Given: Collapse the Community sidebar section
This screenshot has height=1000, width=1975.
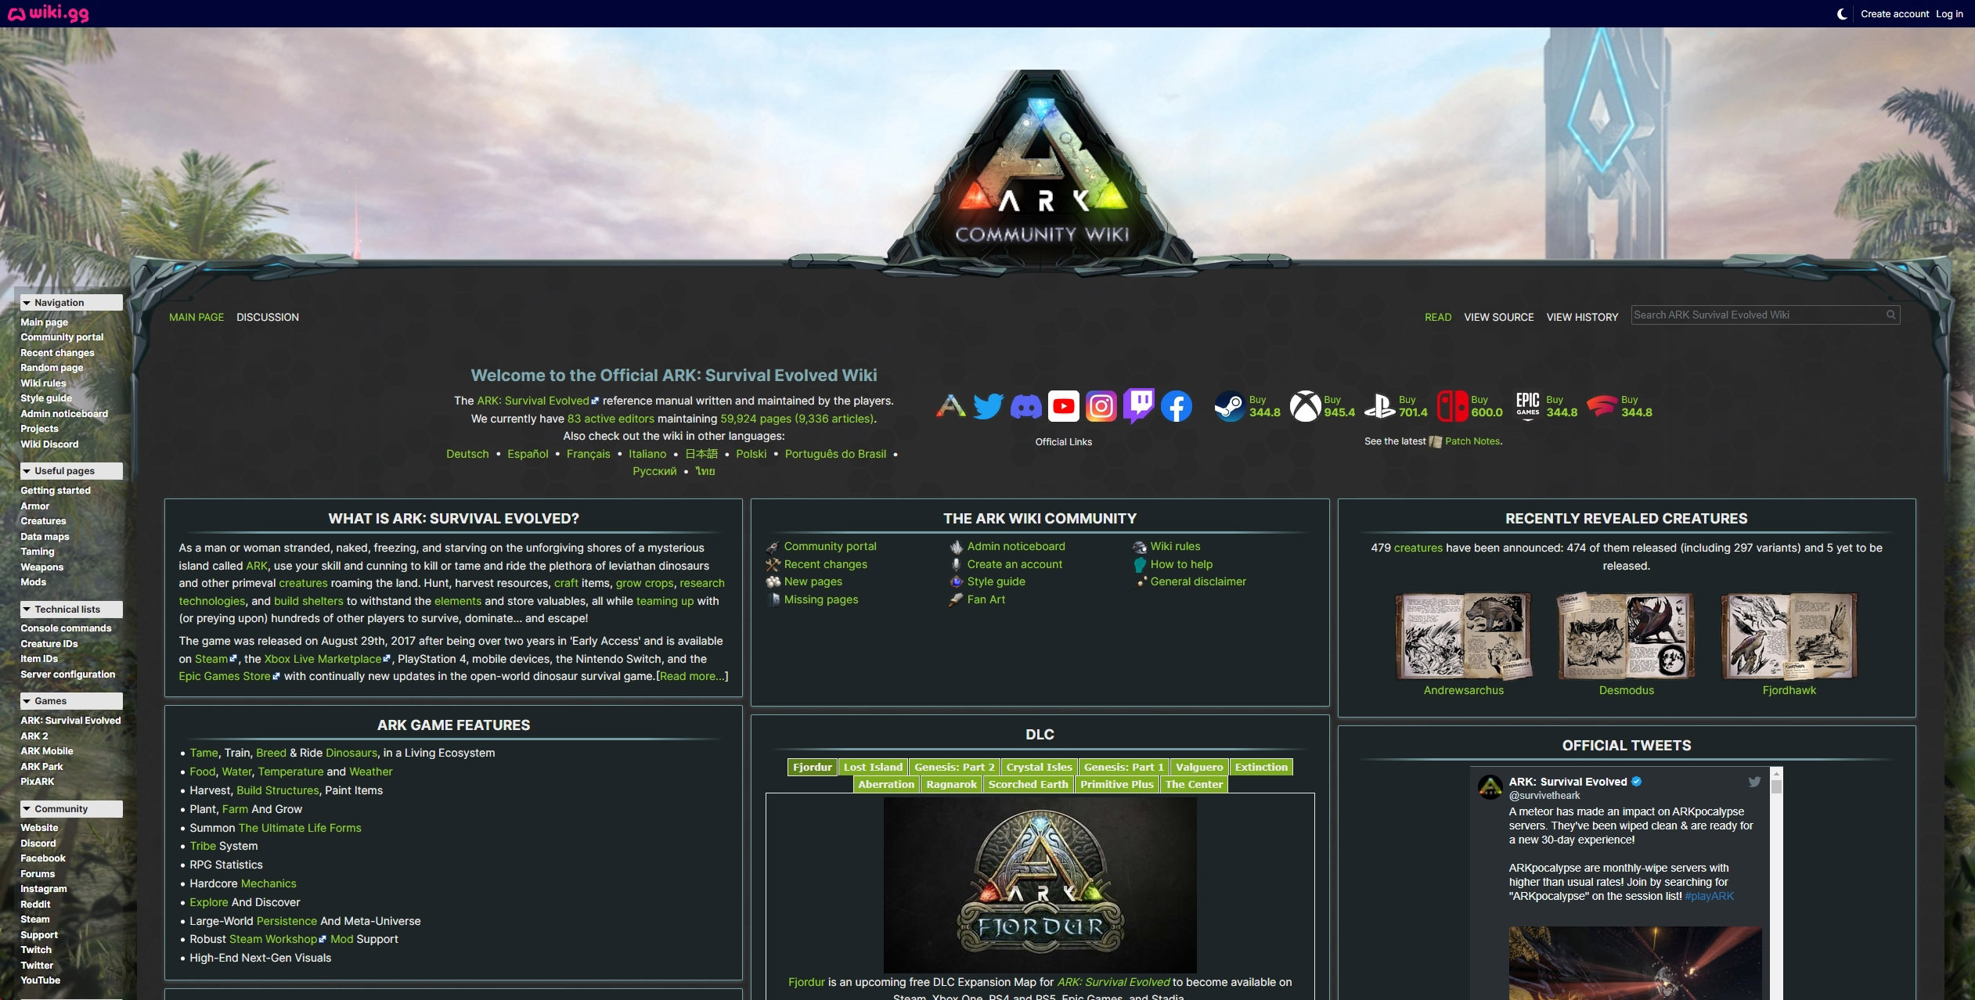Looking at the screenshot, I should [71, 809].
